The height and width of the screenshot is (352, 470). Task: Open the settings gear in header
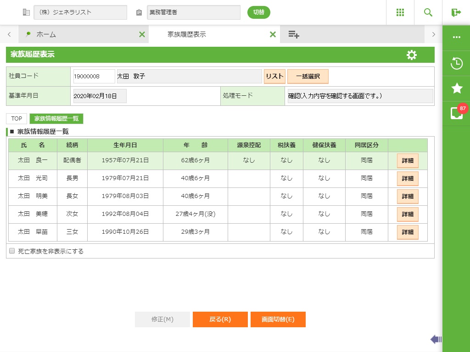[412, 55]
